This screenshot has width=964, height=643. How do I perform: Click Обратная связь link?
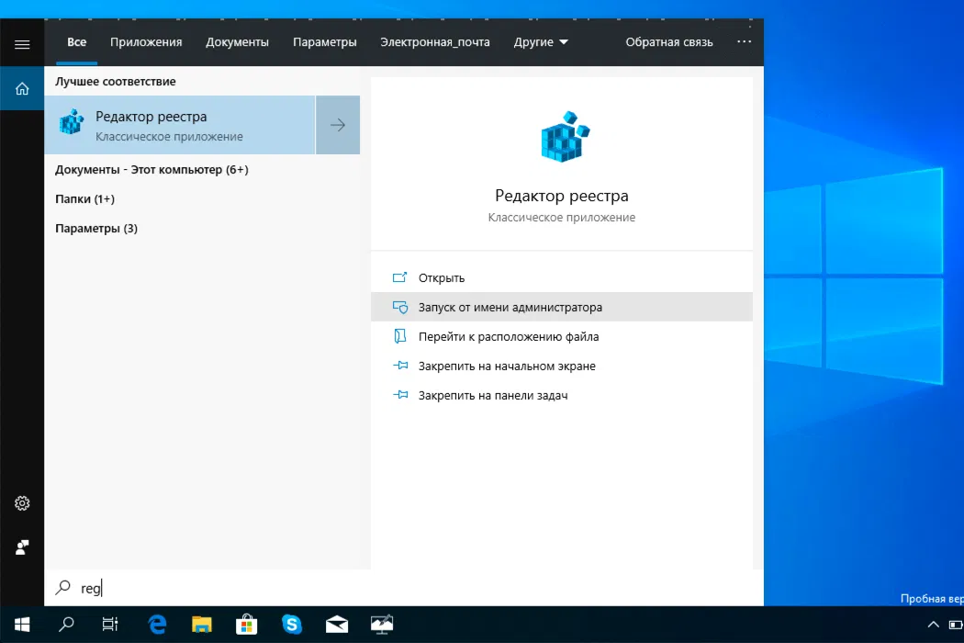[x=669, y=42]
